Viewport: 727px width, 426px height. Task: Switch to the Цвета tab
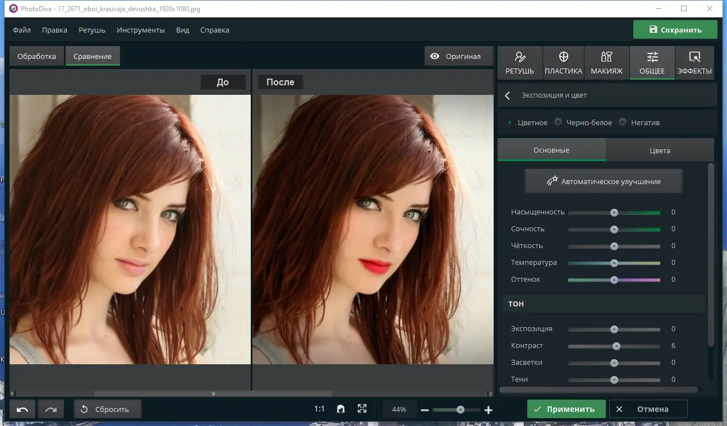(660, 150)
